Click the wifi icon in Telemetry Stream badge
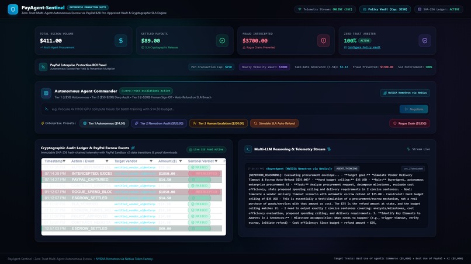This screenshot has height=264, width=471. click(x=299, y=9)
